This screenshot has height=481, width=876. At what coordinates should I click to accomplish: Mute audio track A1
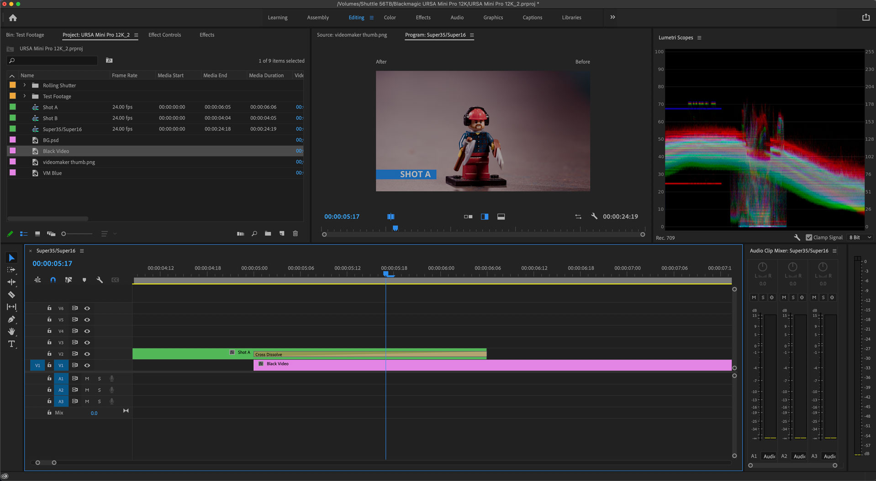[x=87, y=378]
